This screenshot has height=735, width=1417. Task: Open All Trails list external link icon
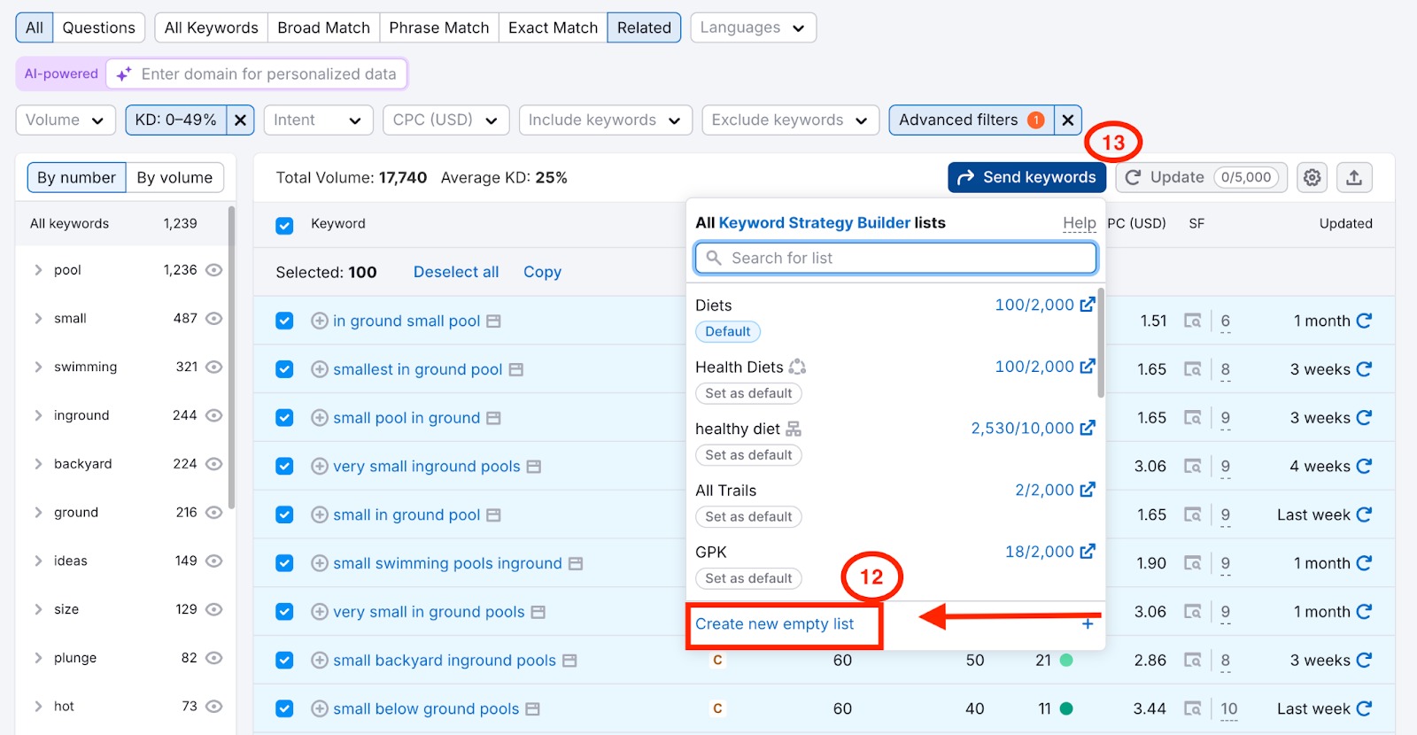pos(1088,490)
